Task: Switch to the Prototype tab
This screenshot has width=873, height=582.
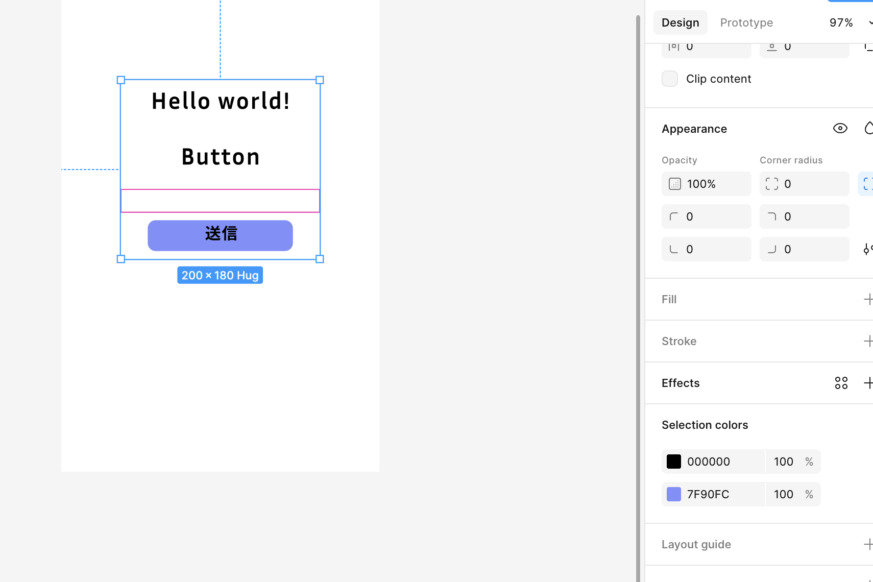Action: click(x=746, y=22)
